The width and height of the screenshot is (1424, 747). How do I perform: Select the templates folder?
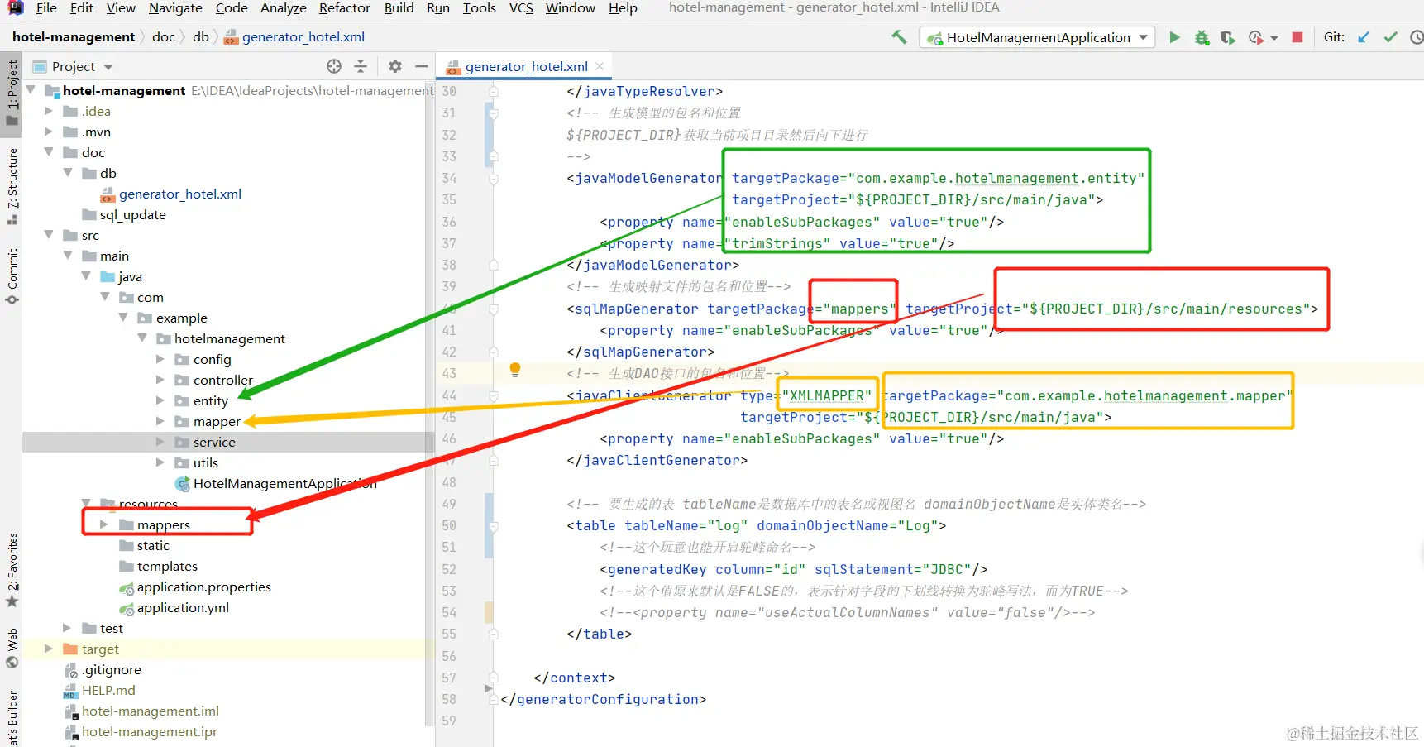[167, 566]
